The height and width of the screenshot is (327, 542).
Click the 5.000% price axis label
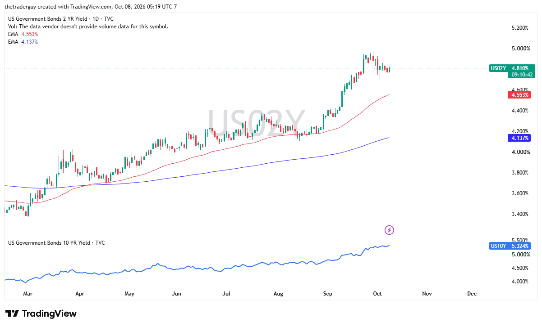pos(520,49)
